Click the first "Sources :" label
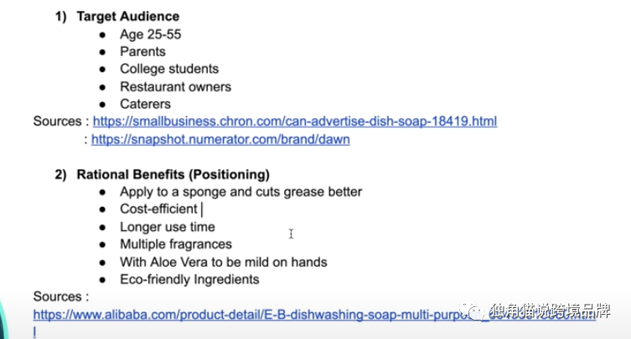Image resolution: width=631 pixels, height=339 pixels. click(x=58, y=121)
